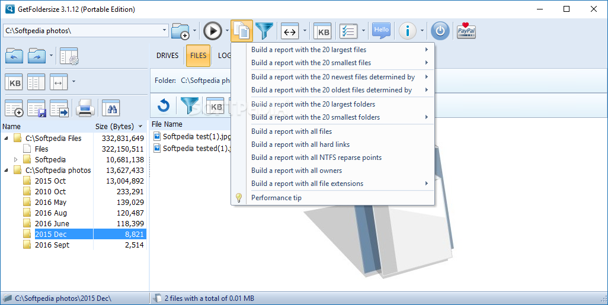Select the 2015 Oct folder
608x305 pixels.
click(x=50, y=181)
